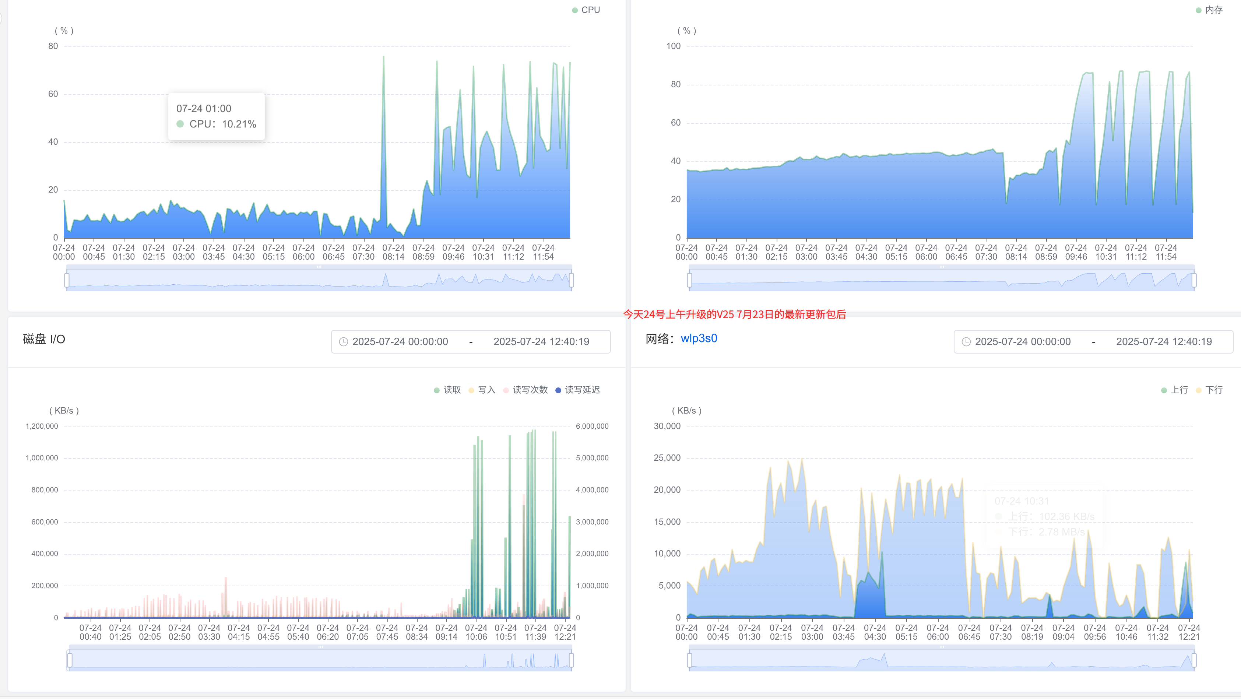Click the CPU zoom slider top drag grip
The height and width of the screenshot is (699, 1241).
319,267
